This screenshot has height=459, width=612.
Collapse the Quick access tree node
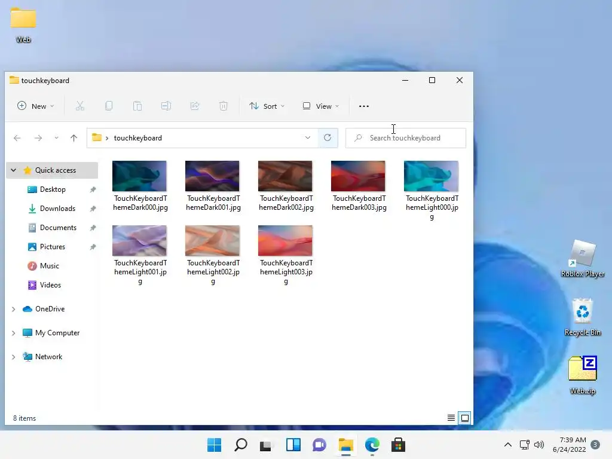[14, 170]
